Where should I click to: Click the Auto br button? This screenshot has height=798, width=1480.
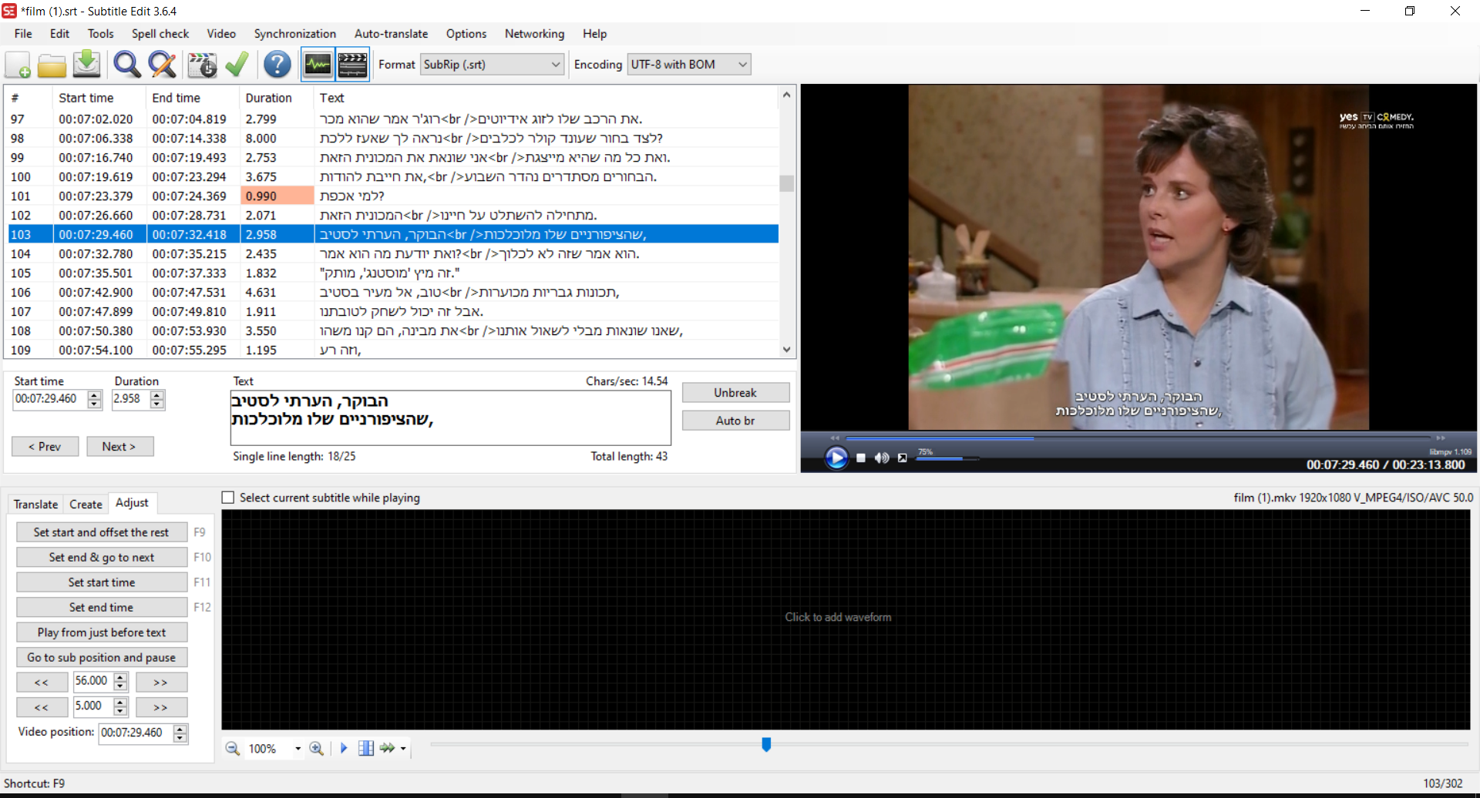pyautogui.click(x=735, y=421)
